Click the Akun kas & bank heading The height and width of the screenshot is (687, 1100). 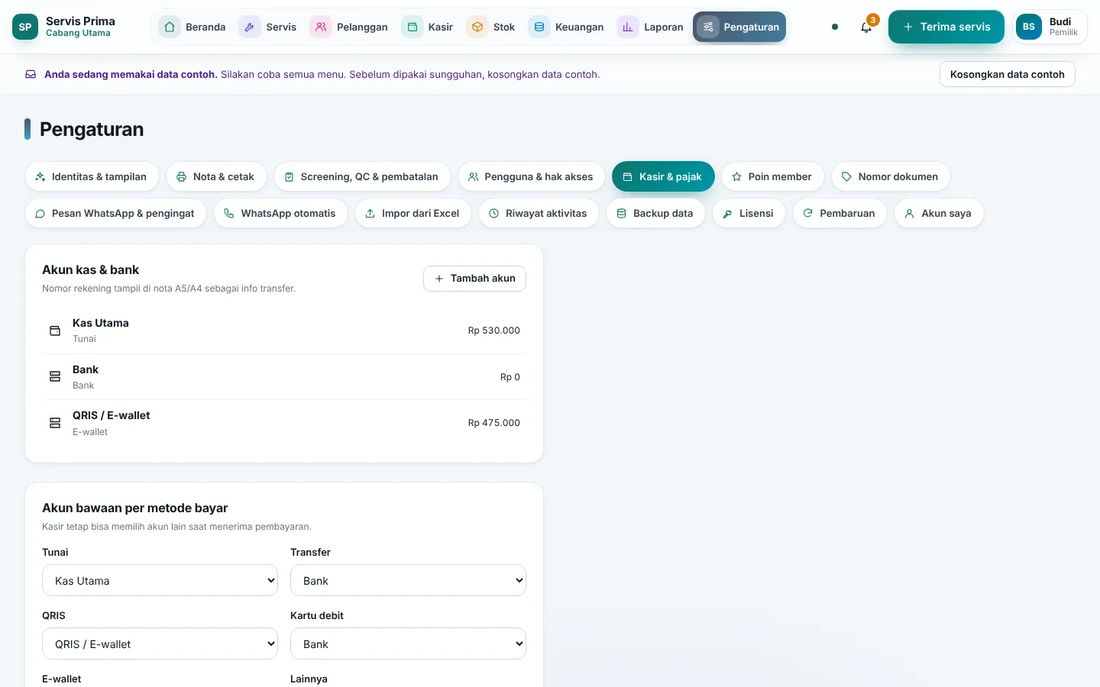pos(91,270)
